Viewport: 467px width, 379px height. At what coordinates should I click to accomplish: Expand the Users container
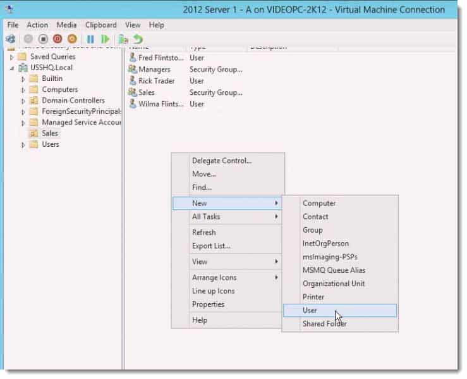pyautogui.click(x=23, y=145)
